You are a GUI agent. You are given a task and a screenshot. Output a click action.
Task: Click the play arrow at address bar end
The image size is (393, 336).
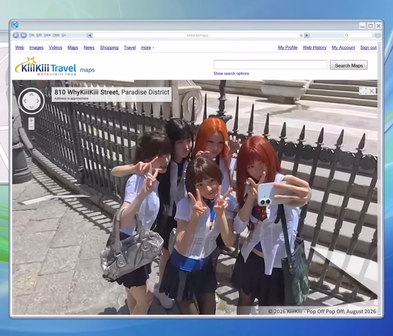(307, 35)
